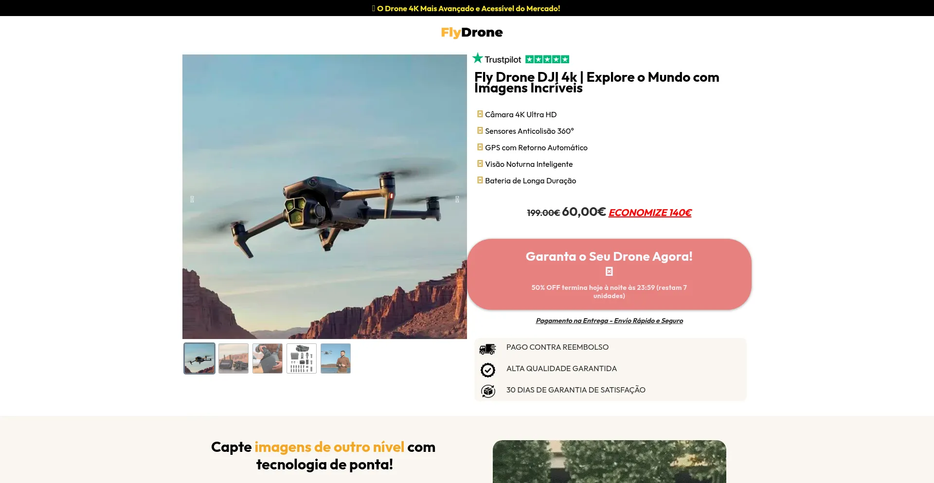The width and height of the screenshot is (934, 483).
Task: Go to next product image arrow
Action: tap(457, 199)
